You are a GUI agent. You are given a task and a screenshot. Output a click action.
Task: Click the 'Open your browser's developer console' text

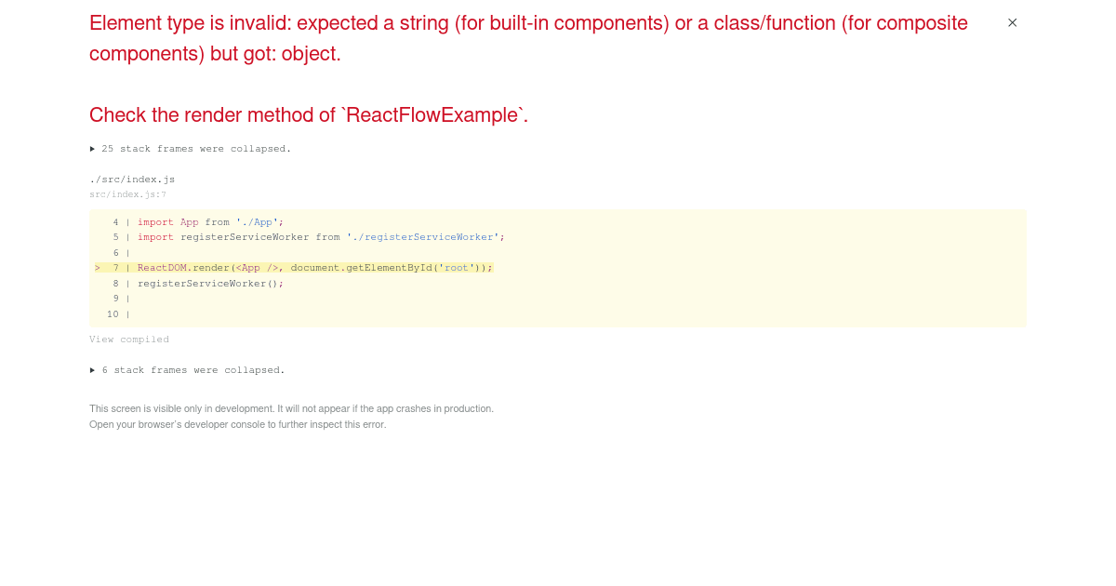point(237,424)
